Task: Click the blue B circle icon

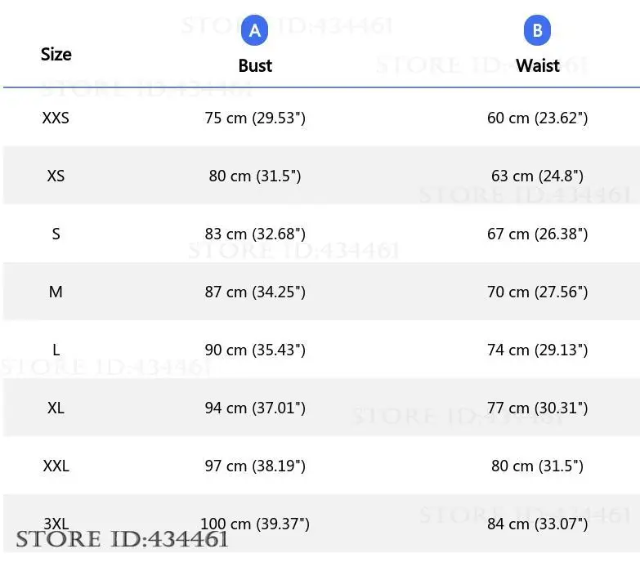Action: 537,31
